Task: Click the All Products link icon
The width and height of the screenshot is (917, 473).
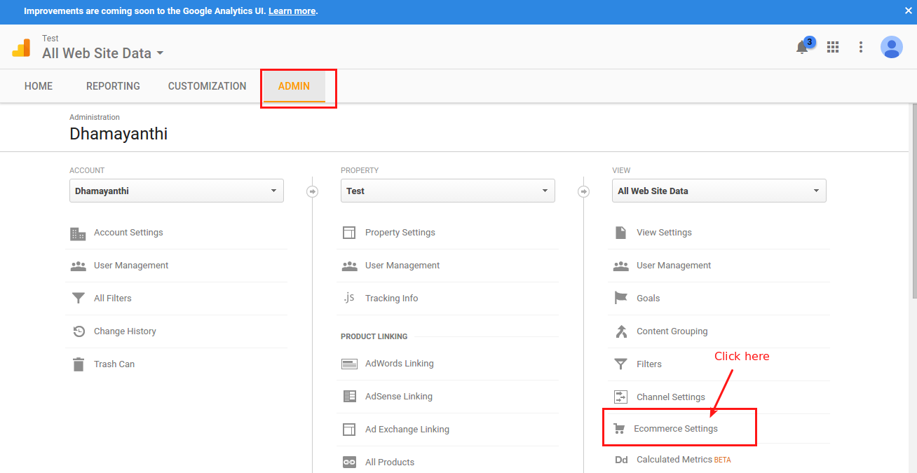Action: [x=349, y=462]
